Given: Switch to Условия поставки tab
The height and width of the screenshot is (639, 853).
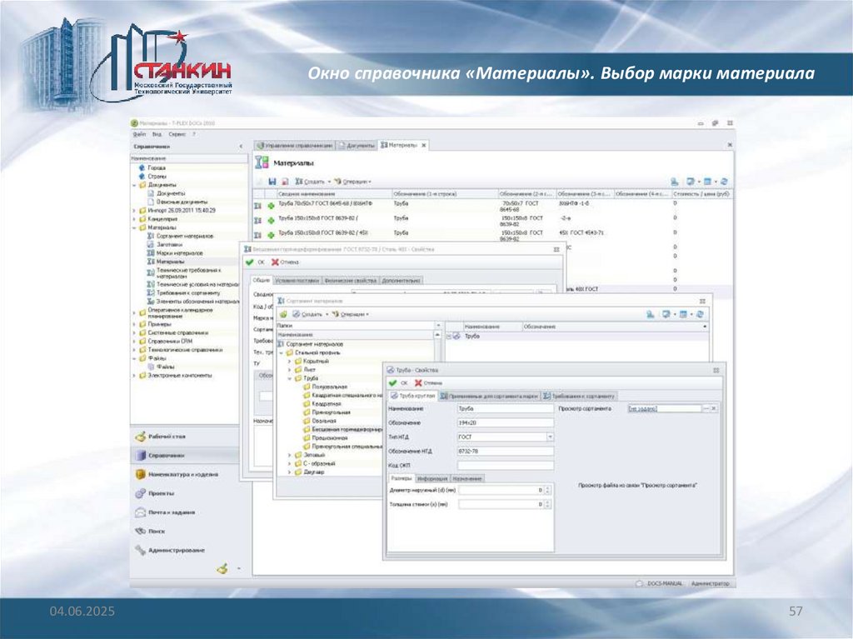Looking at the screenshot, I should click(297, 281).
